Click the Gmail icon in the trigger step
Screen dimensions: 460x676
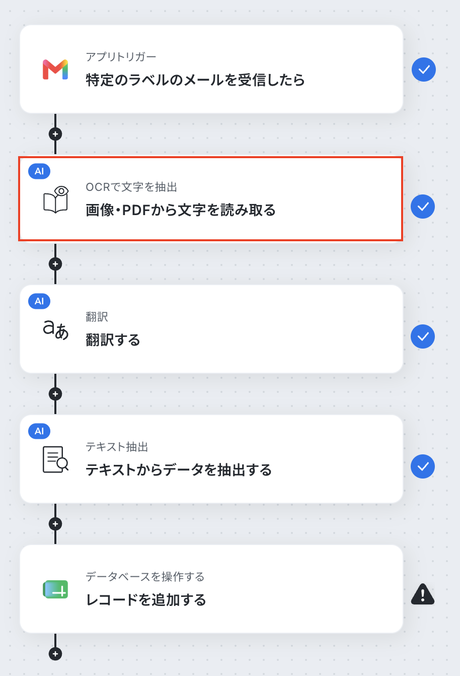(x=55, y=70)
